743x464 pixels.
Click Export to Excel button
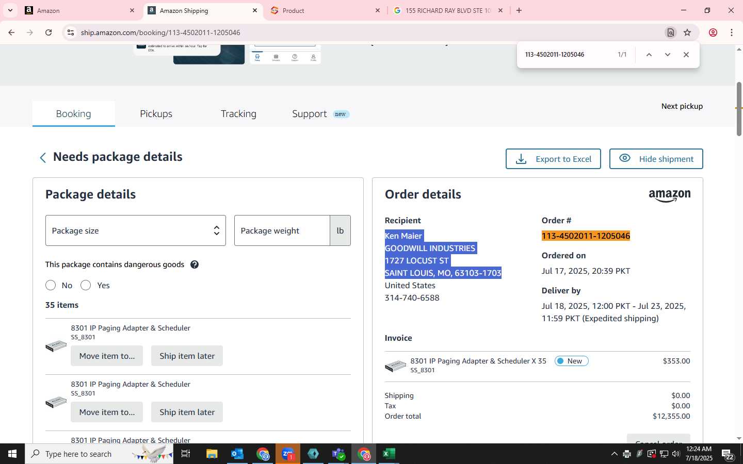point(553,159)
